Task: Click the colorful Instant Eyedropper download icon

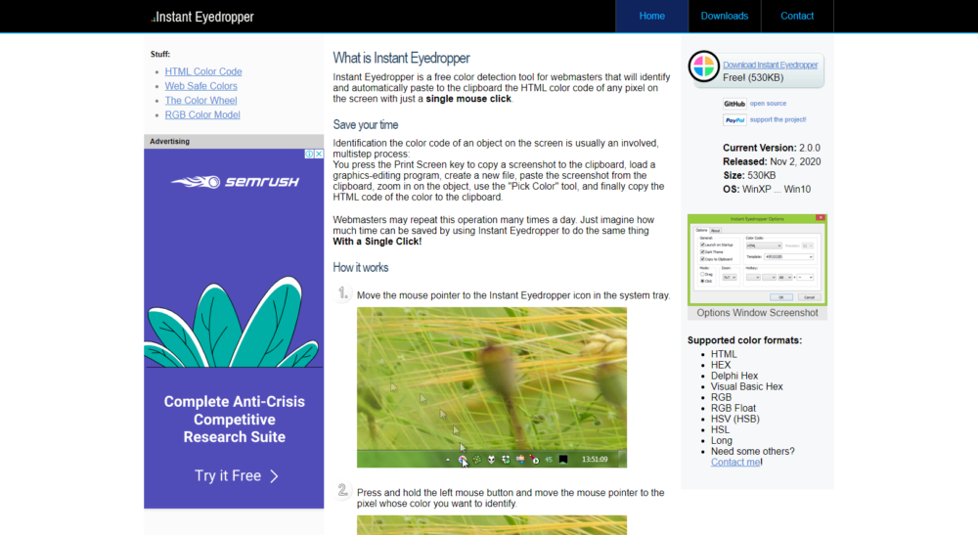Action: coord(703,67)
